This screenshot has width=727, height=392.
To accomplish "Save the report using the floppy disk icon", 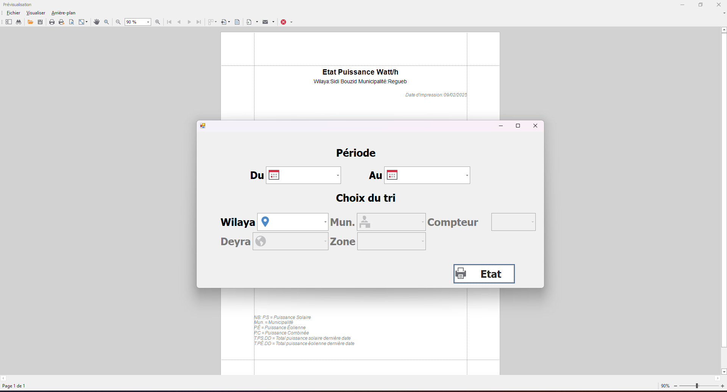I will [x=40, y=22].
